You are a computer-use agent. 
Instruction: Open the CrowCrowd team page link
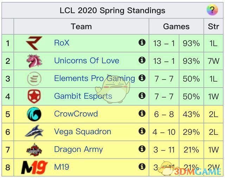[76, 114]
